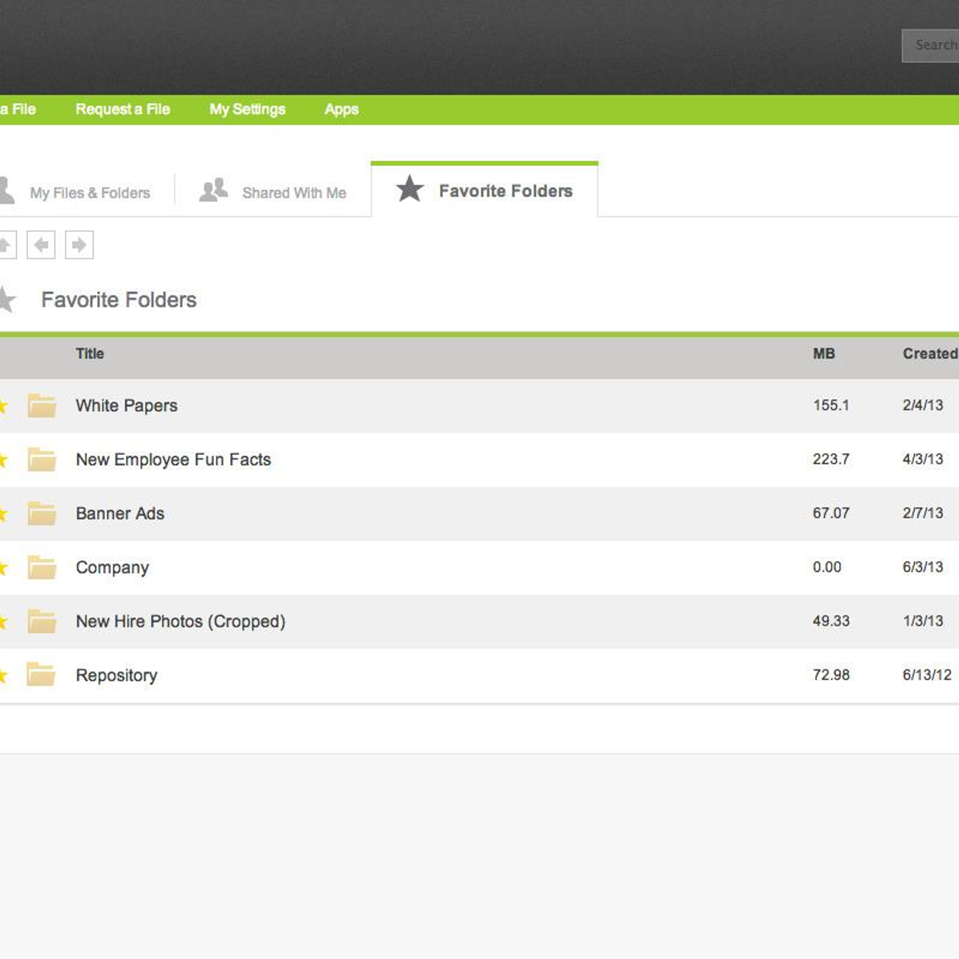Click the 2/4/13 created date

coord(923,405)
